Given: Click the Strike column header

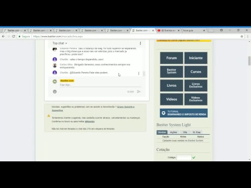Looking at the screenshot, I should (x=183, y=137).
